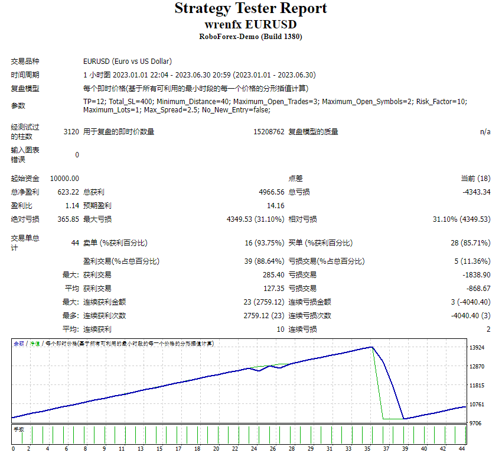Viewport: 502px width, 456px height.
Task: Click the 10761 axis label on chart
Action: [x=477, y=405]
